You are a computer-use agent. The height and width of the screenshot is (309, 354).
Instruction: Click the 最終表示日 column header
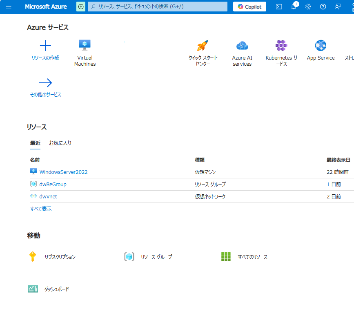click(338, 160)
